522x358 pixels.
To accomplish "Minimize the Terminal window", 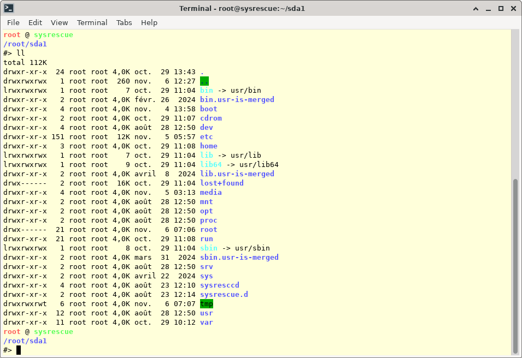I will (x=489, y=8).
